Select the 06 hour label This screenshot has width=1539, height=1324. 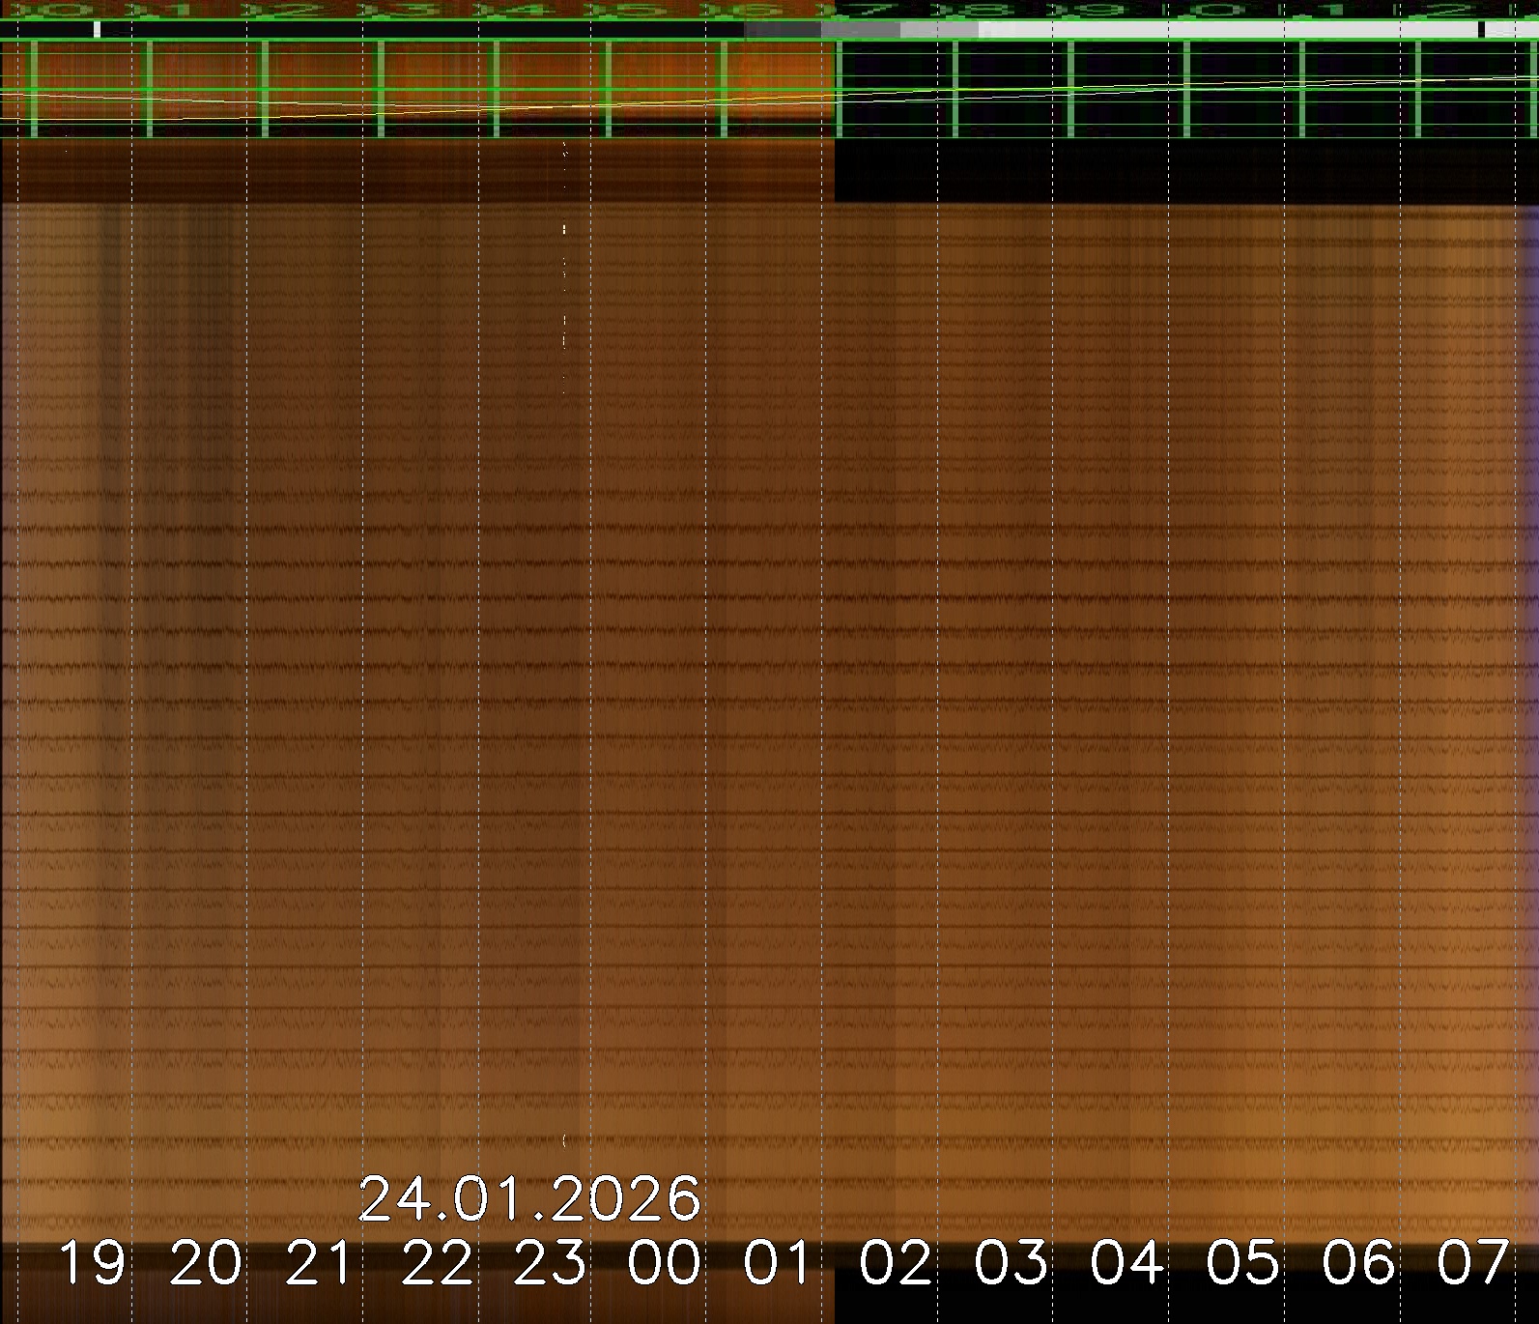(1358, 1263)
